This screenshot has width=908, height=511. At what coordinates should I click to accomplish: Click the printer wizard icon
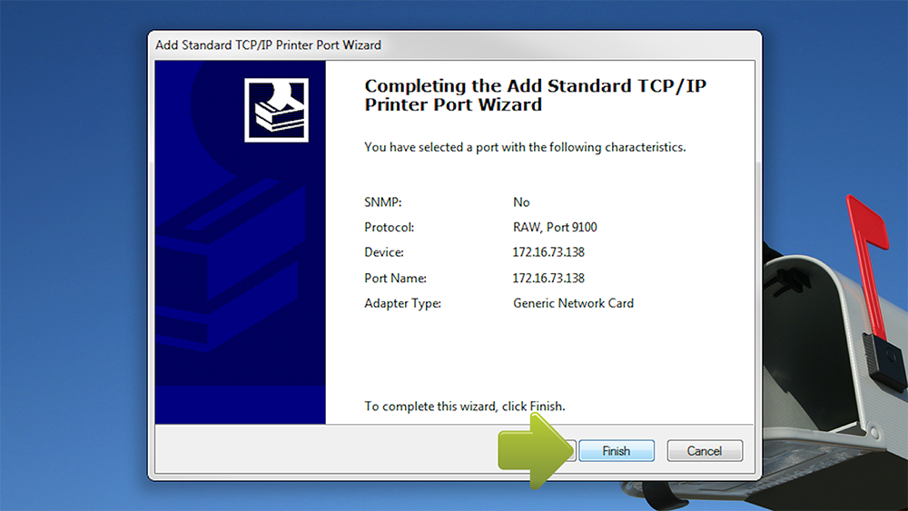(x=276, y=110)
